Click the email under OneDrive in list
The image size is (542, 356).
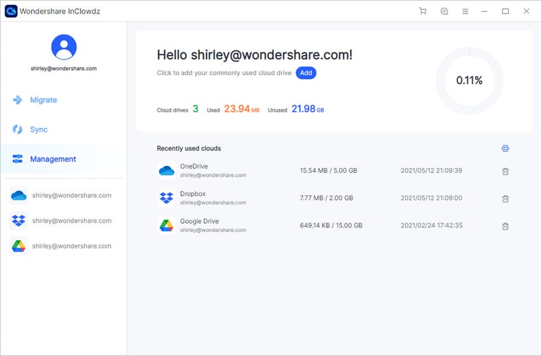click(x=213, y=175)
